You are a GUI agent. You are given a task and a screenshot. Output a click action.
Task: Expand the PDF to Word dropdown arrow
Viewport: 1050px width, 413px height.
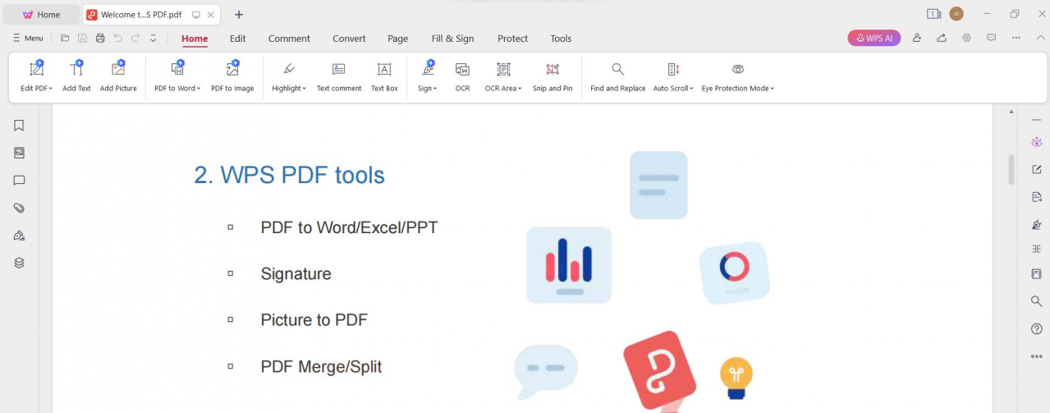coord(199,89)
